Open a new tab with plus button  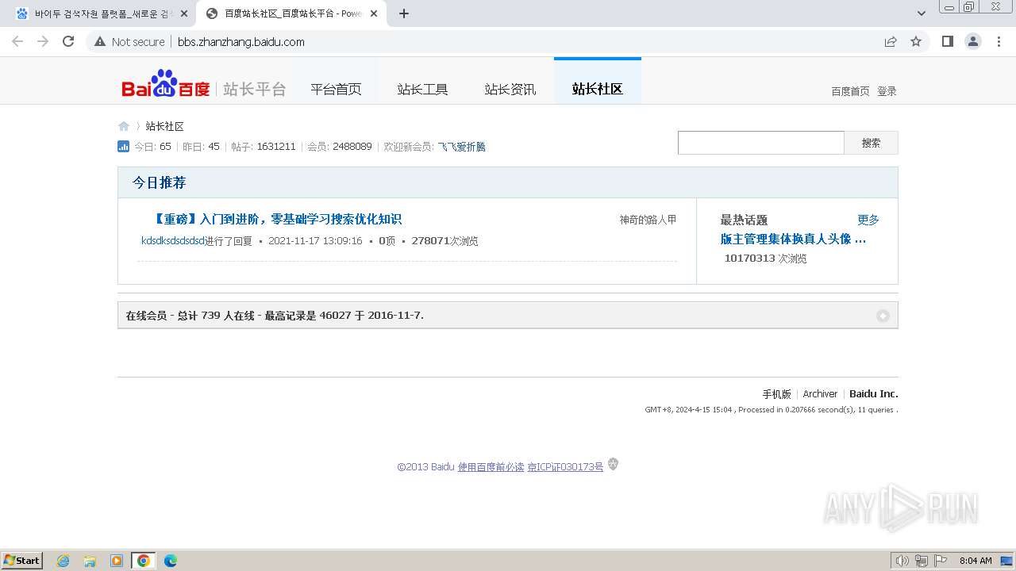point(404,13)
